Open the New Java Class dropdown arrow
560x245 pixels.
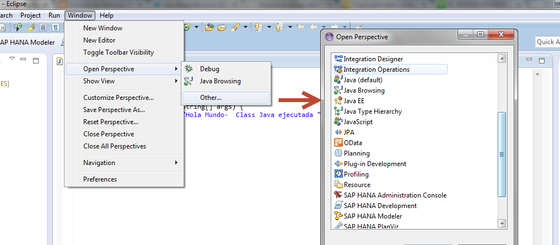[x=196, y=27]
